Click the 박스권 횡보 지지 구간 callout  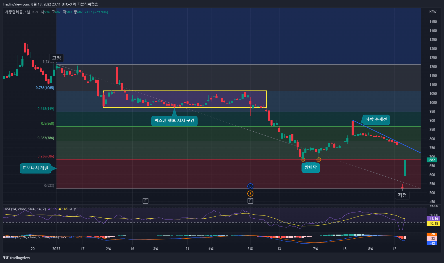174,120
